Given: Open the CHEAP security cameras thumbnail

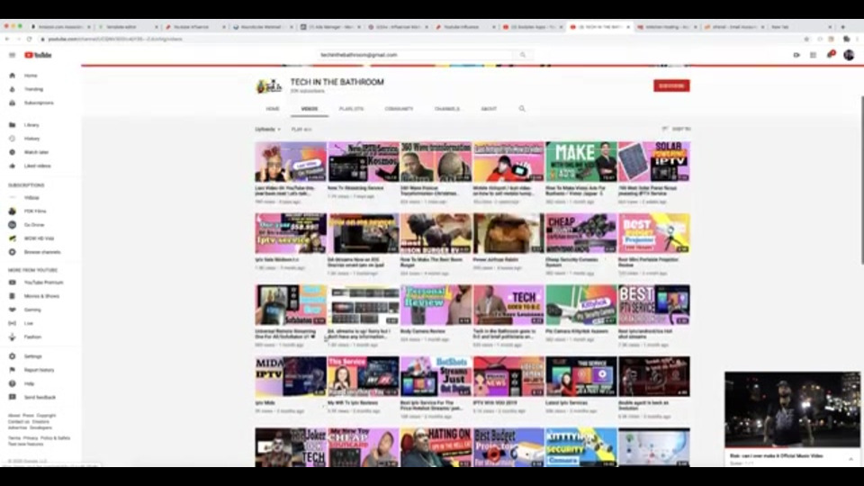Looking at the screenshot, I should (581, 233).
